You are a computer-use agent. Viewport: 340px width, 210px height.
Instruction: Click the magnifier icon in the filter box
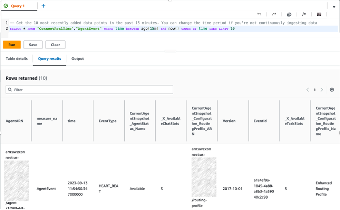(10, 90)
